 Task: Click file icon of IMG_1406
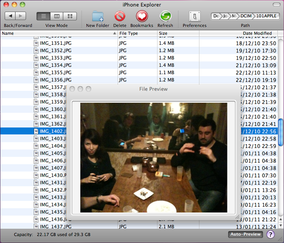click(x=36, y=161)
